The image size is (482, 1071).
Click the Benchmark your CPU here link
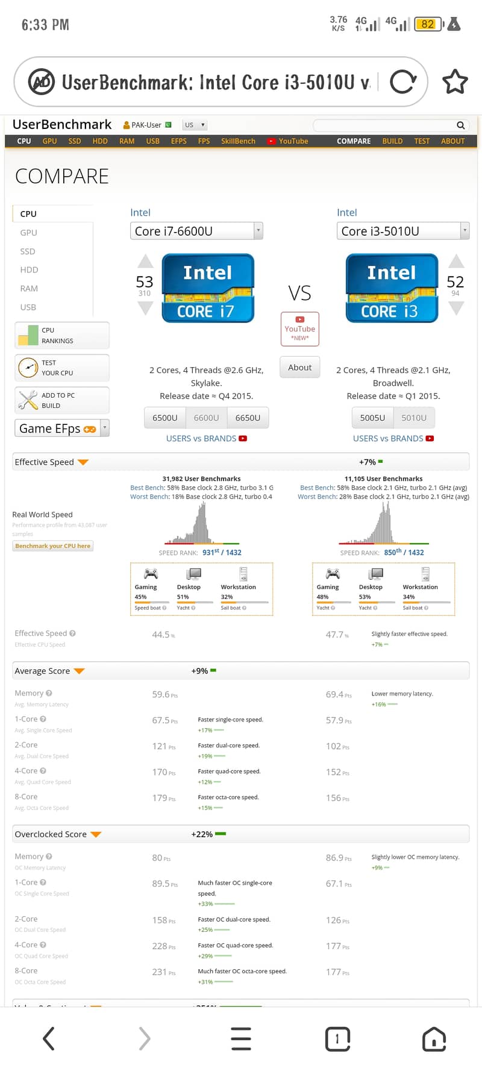[53, 546]
